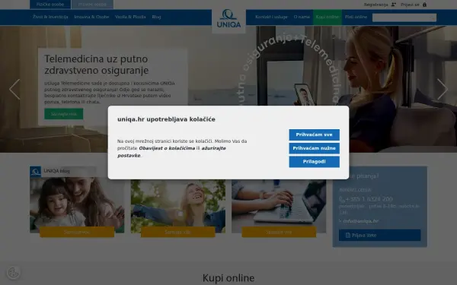Accept all cookies with Prihvaćam sve

314,135
